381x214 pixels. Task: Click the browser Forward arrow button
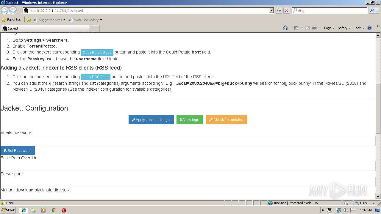click(13, 10)
